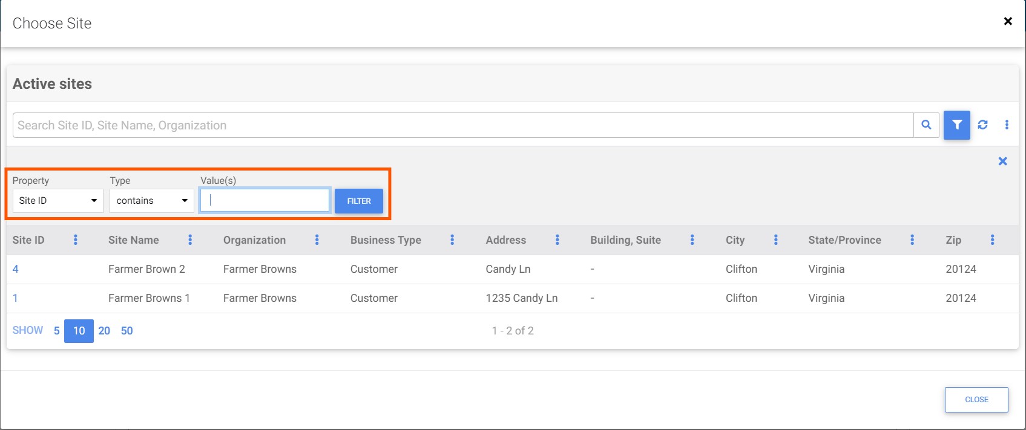The height and width of the screenshot is (430, 1026).
Task: Open site ID 4 link
Action: [16, 269]
